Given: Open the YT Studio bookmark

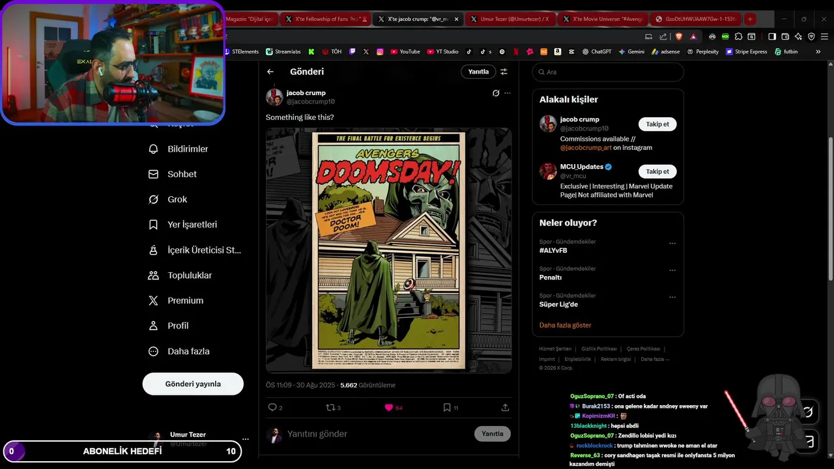Looking at the screenshot, I should coord(442,51).
